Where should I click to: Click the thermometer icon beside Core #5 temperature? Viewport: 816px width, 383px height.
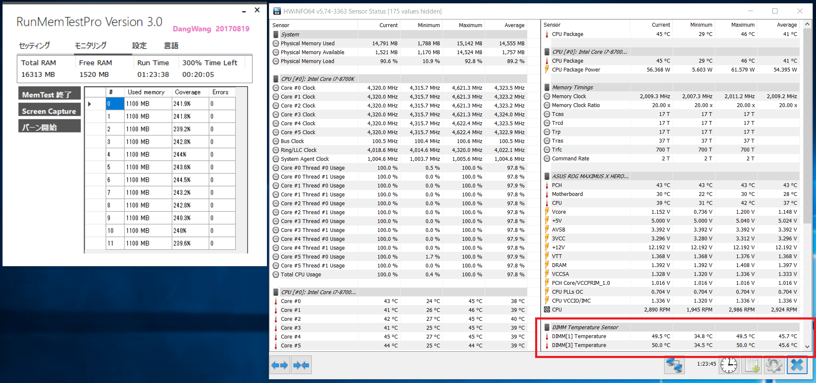tap(276, 345)
